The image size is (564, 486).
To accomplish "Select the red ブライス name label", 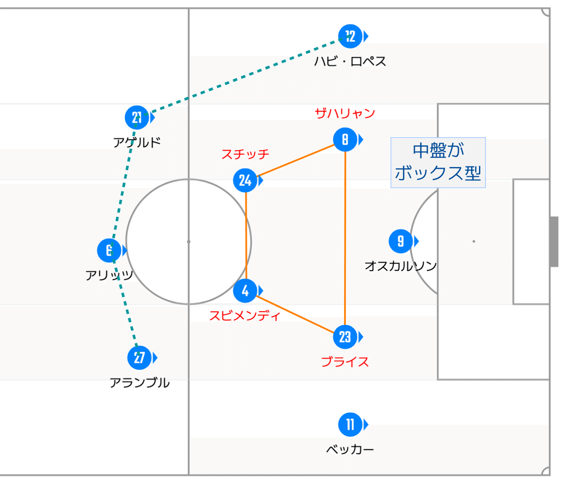I will pos(345,361).
